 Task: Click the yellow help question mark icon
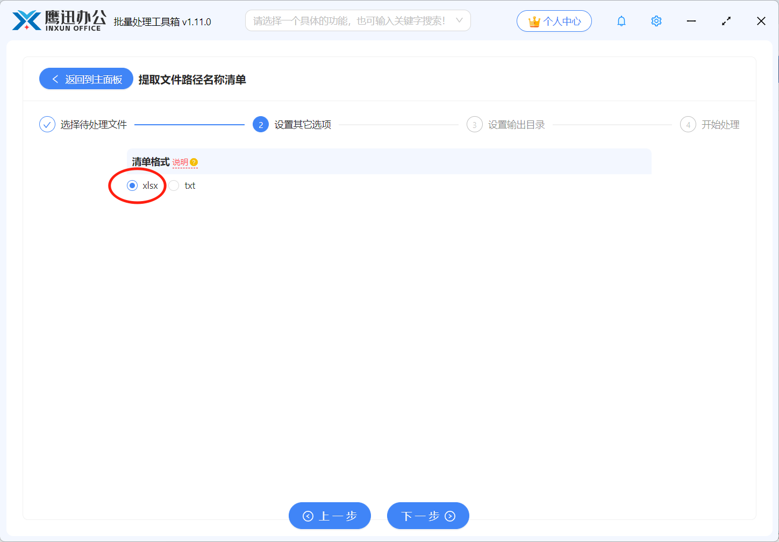(194, 162)
